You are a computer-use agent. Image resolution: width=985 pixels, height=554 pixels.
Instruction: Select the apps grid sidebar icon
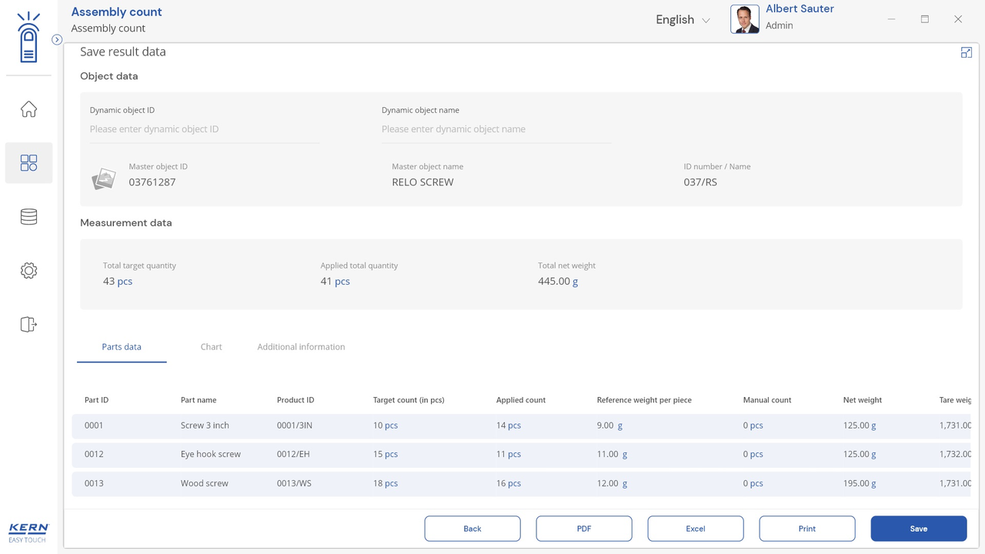(x=28, y=163)
